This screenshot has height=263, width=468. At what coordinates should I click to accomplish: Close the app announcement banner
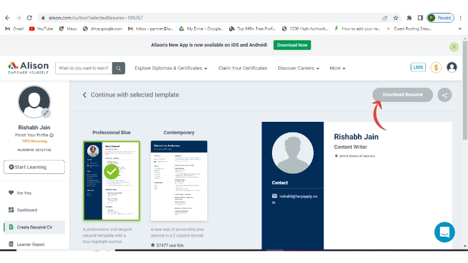pyautogui.click(x=454, y=46)
